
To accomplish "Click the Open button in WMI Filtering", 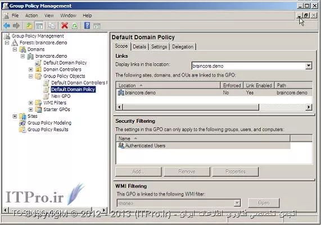I will (x=264, y=203).
